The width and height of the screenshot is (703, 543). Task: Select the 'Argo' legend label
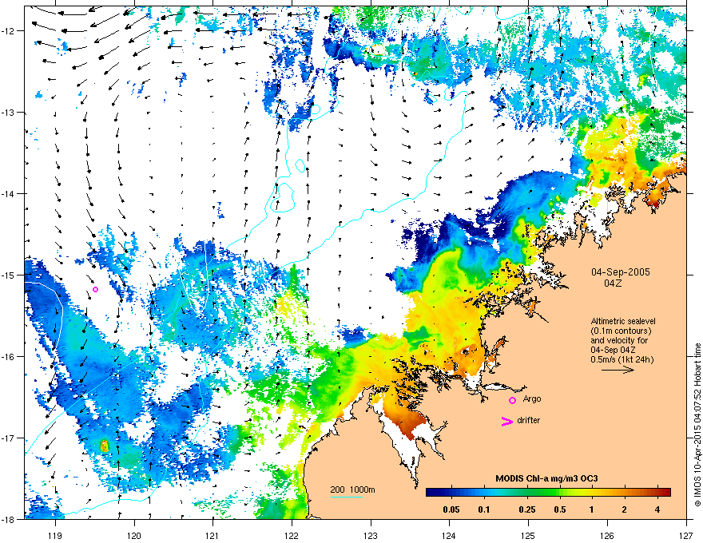click(532, 398)
